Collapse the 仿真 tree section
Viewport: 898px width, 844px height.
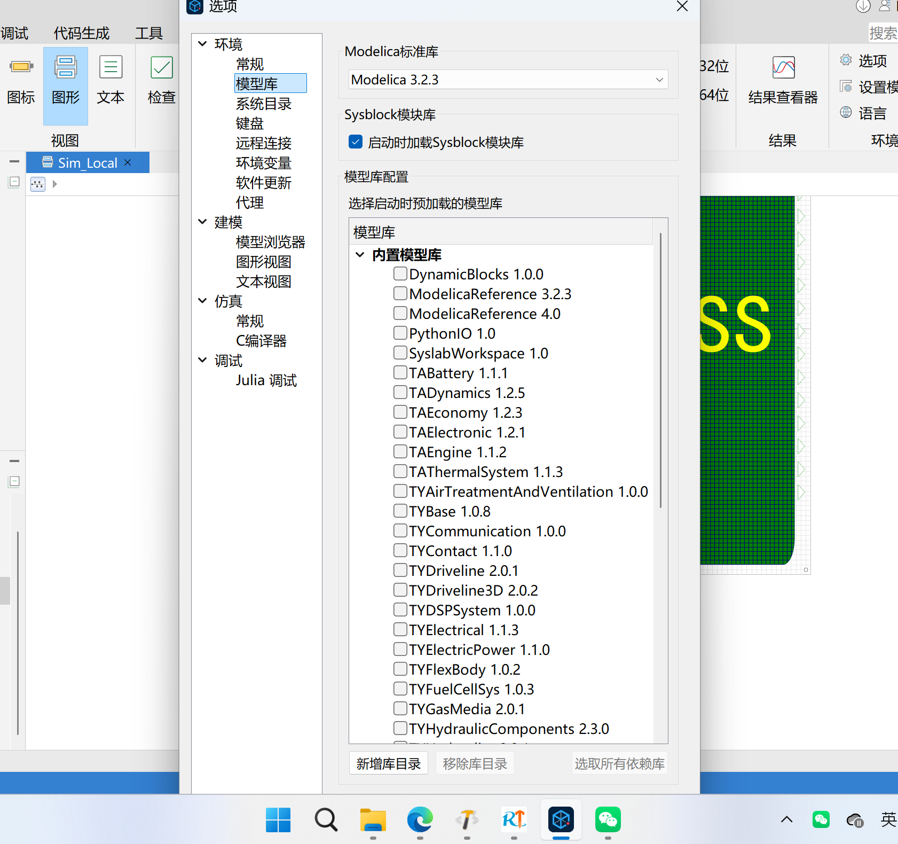point(203,301)
